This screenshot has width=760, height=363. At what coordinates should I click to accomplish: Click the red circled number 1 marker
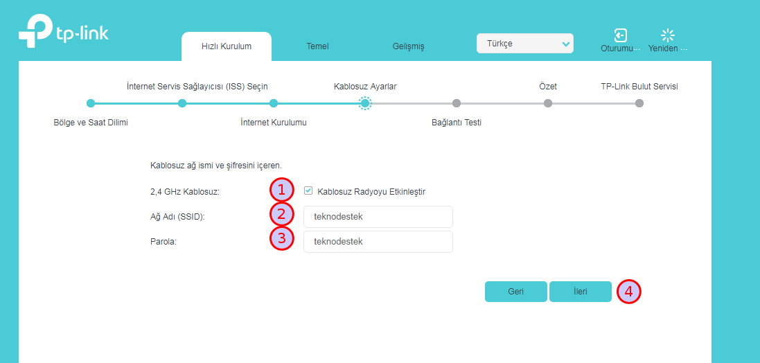click(281, 191)
